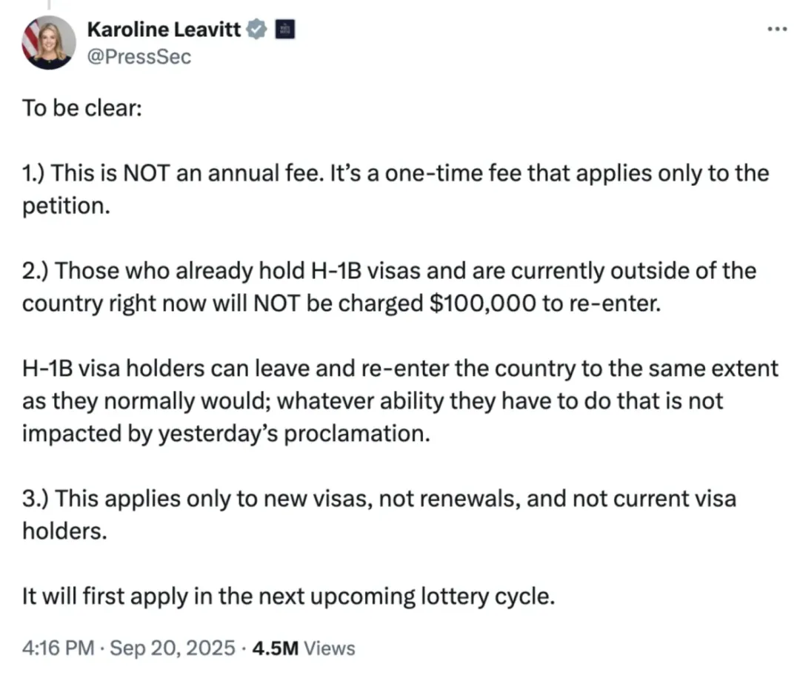Click the dark affiliation badge beside name
800x681 pixels.
point(285,30)
